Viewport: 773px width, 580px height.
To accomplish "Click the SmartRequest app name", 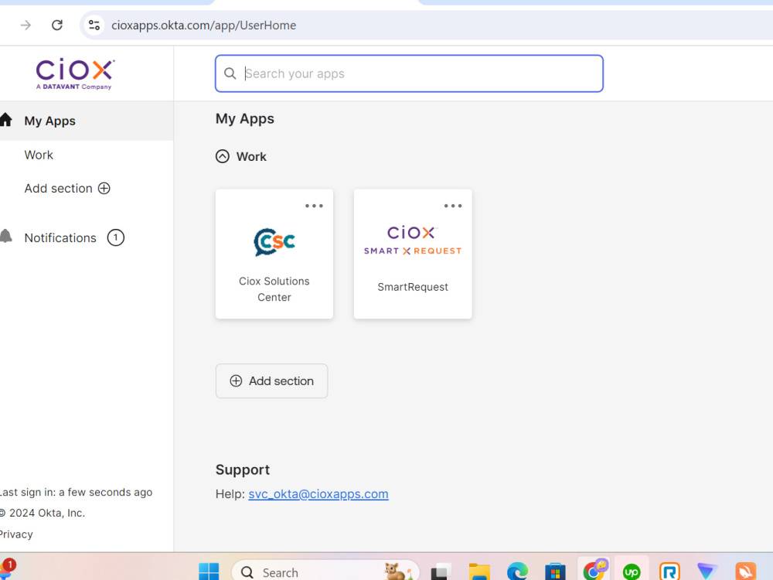I will (x=413, y=287).
